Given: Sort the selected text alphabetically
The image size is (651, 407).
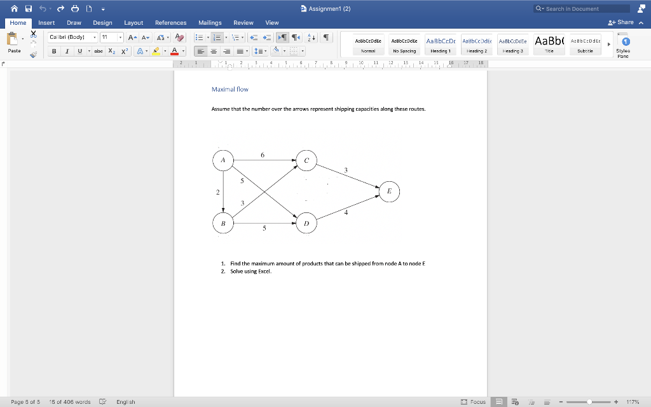Looking at the screenshot, I should point(310,37).
